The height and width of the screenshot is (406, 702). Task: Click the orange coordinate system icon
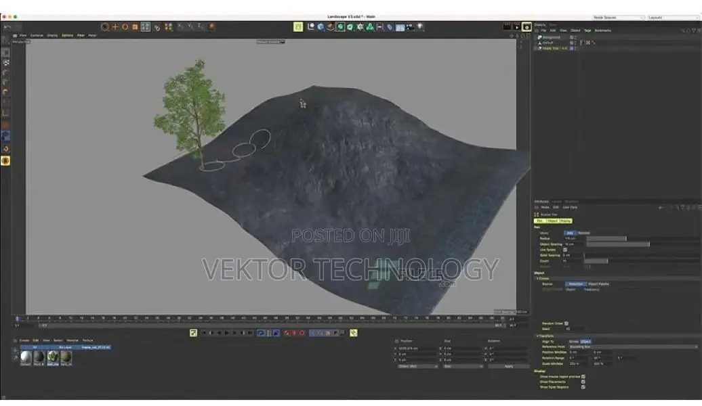[x=212, y=27]
